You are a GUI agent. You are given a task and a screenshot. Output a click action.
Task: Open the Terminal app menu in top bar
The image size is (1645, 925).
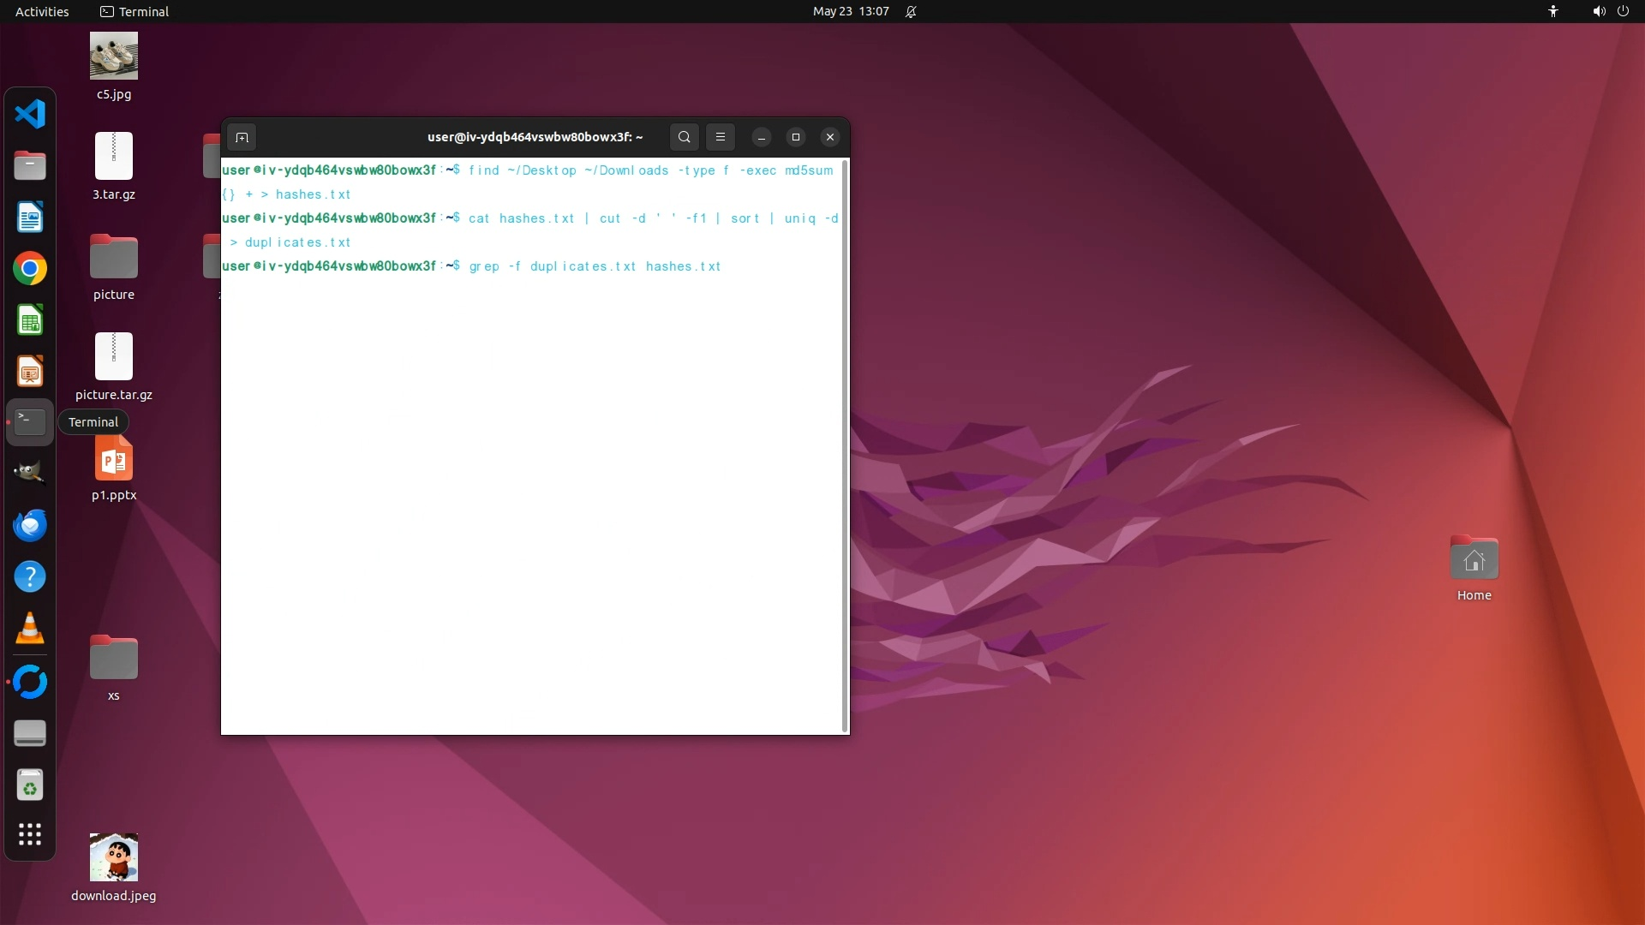point(135,11)
